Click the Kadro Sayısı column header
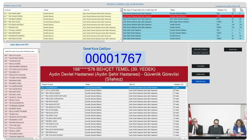 [234, 10]
